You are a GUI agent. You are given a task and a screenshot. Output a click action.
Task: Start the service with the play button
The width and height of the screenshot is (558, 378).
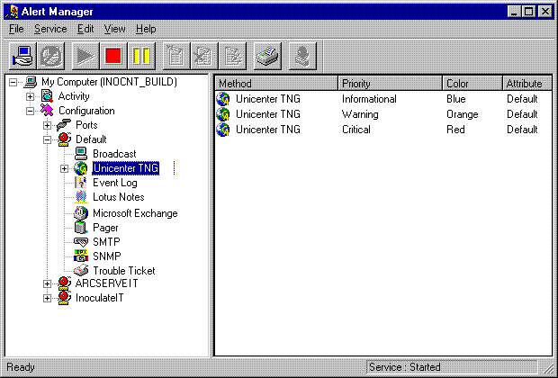coord(85,56)
